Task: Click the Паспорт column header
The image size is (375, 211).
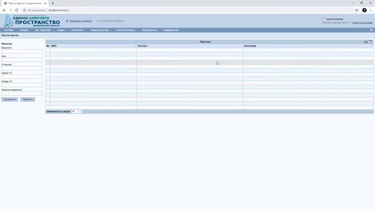Action: tap(190, 46)
